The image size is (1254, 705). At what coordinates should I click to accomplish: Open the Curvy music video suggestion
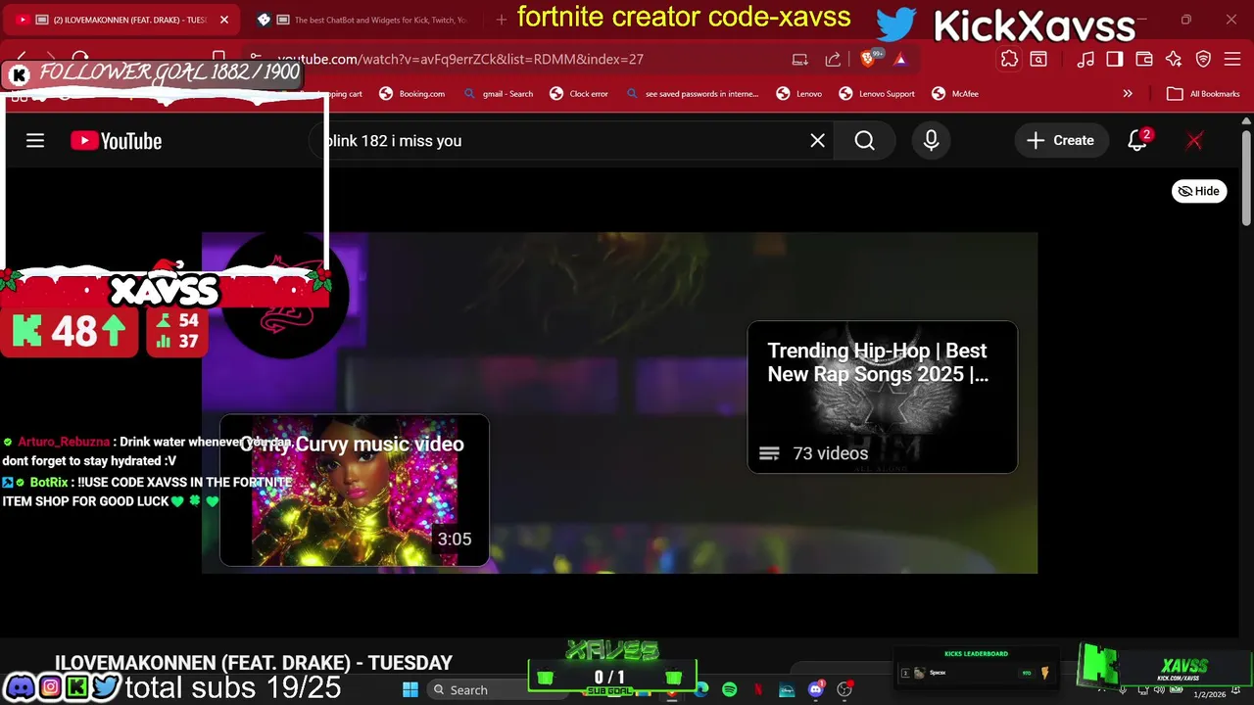(x=355, y=491)
